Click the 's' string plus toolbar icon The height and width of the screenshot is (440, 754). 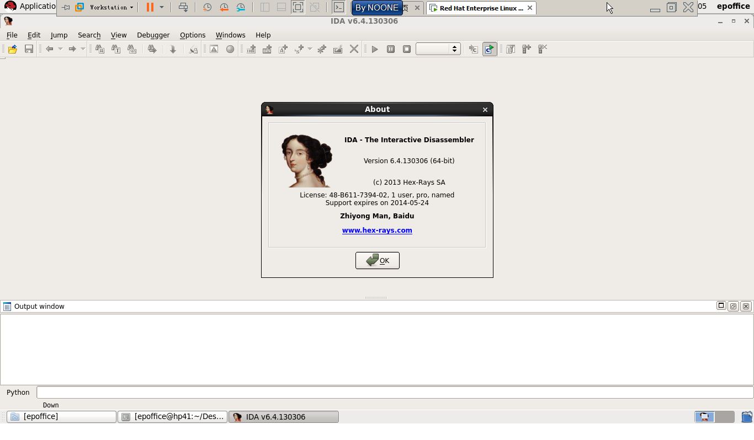[x=299, y=49]
